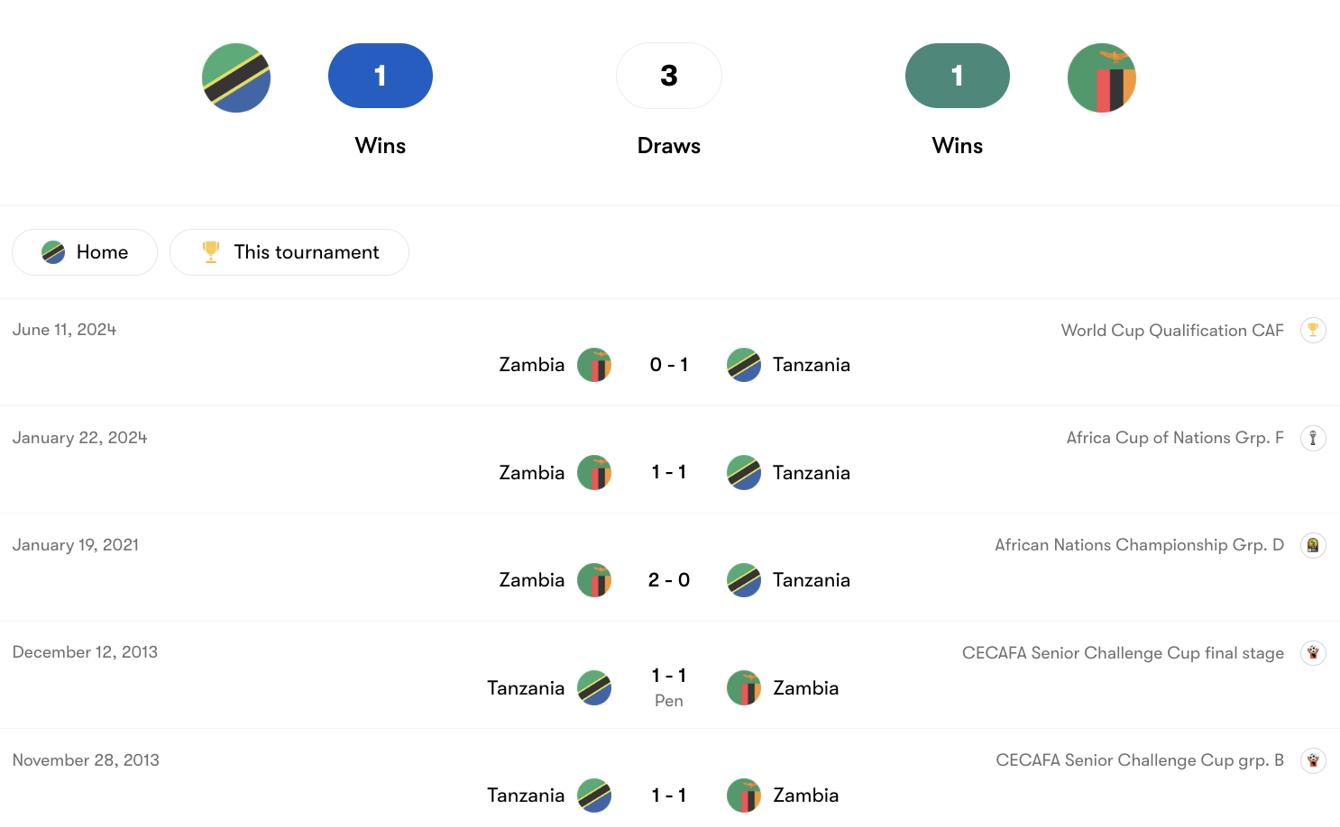Click the Africa Cup of Nations icon

1313,438
